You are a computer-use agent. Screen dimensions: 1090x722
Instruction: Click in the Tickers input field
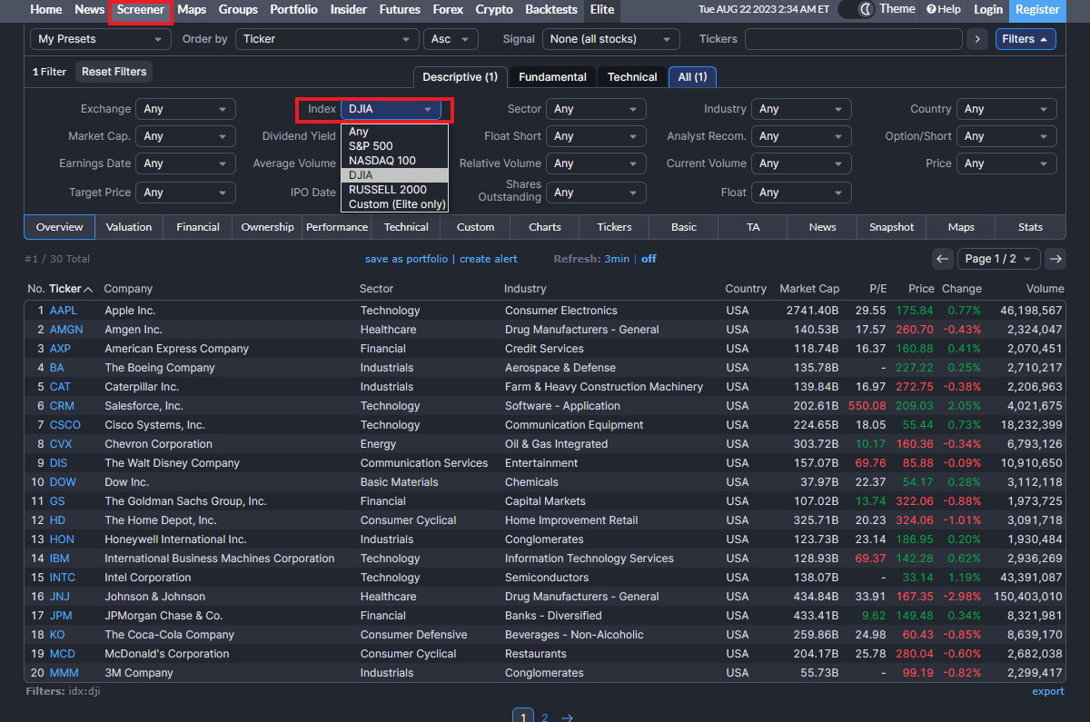[x=853, y=39]
